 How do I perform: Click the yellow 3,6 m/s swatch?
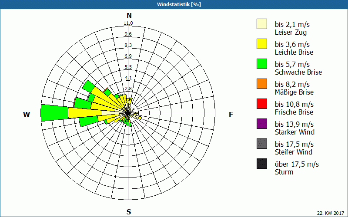(262, 44)
